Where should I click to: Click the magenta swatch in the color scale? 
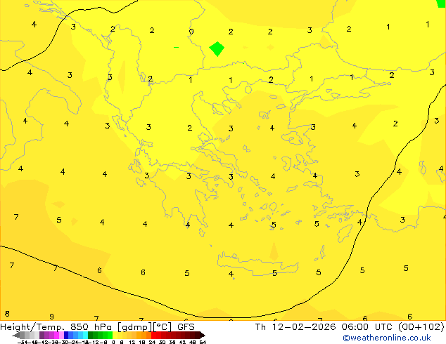click(56, 335)
